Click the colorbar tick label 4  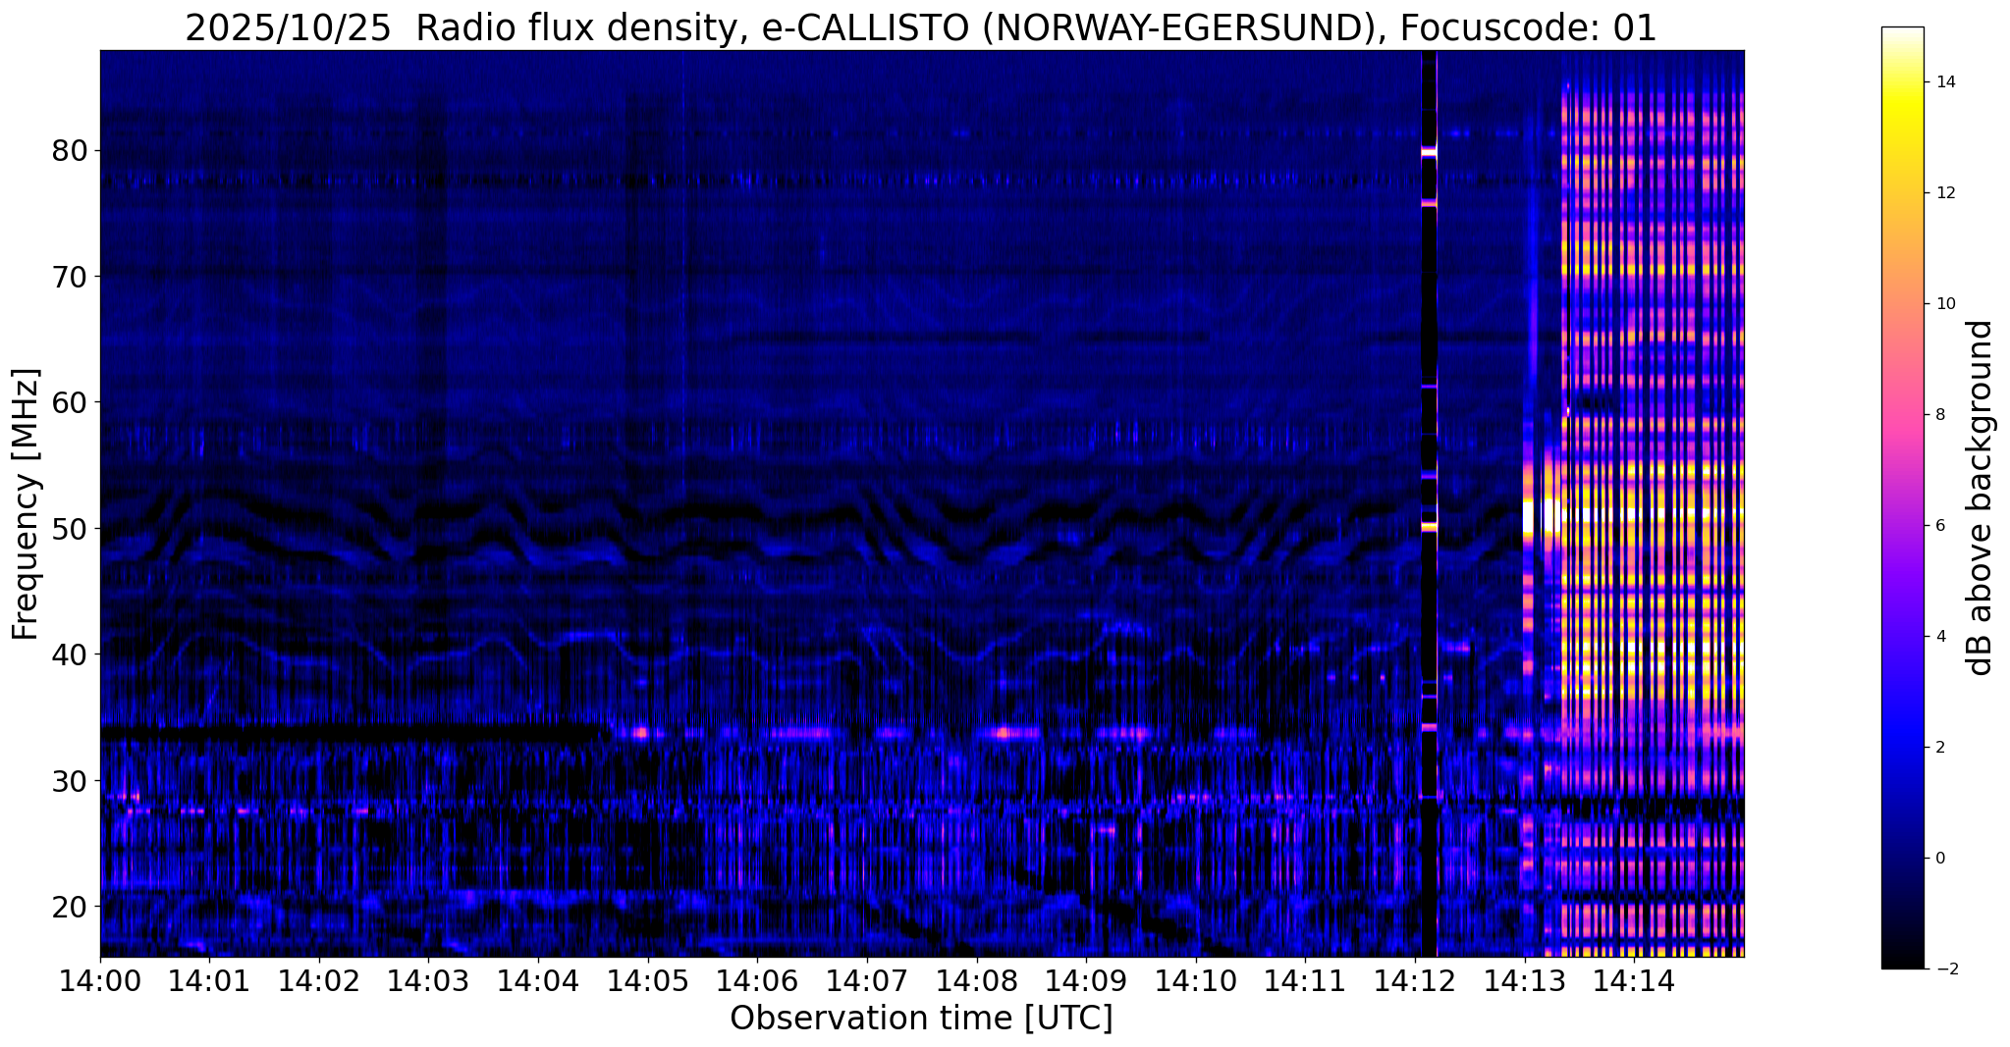[x=1938, y=636]
